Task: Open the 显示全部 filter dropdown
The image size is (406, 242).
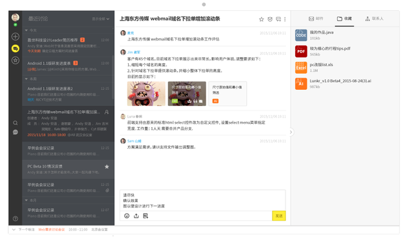Action: pos(101,19)
